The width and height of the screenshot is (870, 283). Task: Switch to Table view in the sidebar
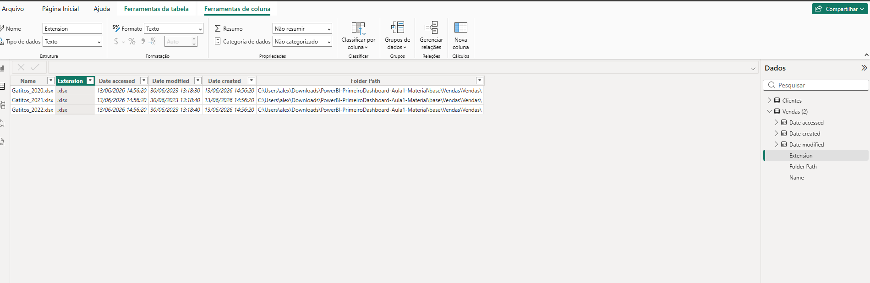(x=2, y=87)
